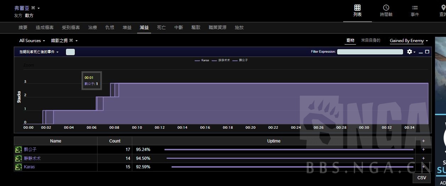Switch to the 列表 table view

(x=357, y=11)
